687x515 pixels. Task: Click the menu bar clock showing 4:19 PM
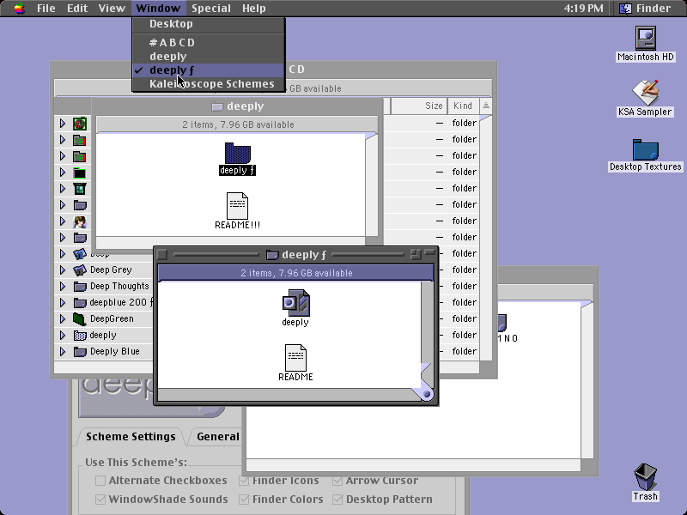coord(583,9)
